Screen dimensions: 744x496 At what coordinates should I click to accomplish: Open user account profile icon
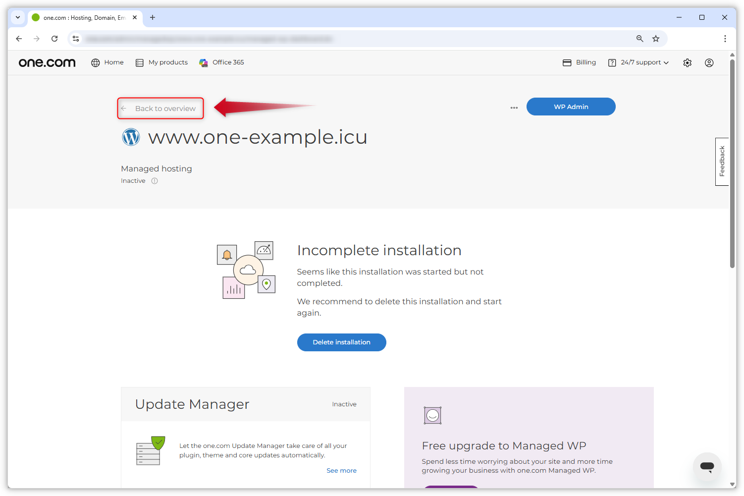coord(709,62)
